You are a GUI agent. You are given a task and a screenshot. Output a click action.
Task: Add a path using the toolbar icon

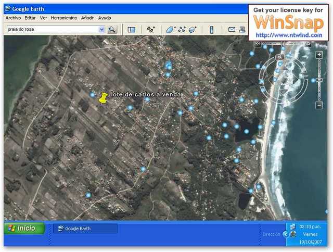pyautogui.click(x=182, y=30)
